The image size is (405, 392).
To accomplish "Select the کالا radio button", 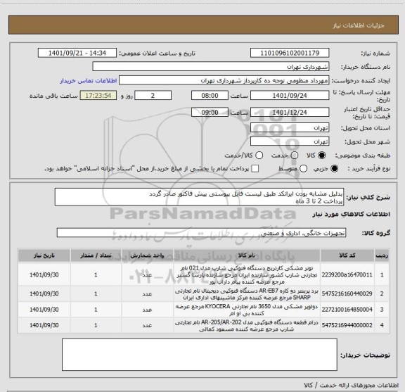I will click(x=322, y=156).
